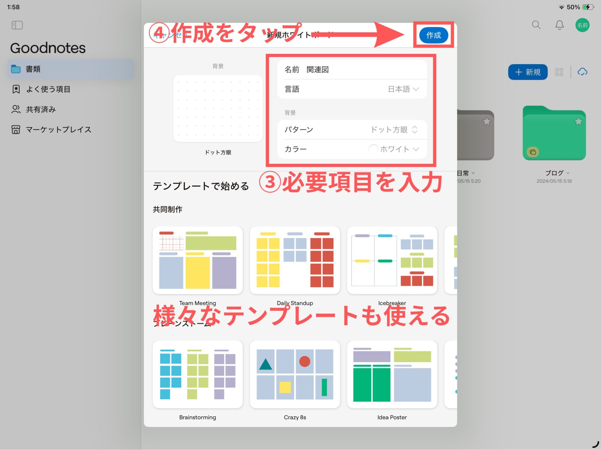Click the white color circle swatch
The height and width of the screenshot is (450, 601).
click(x=373, y=149)
